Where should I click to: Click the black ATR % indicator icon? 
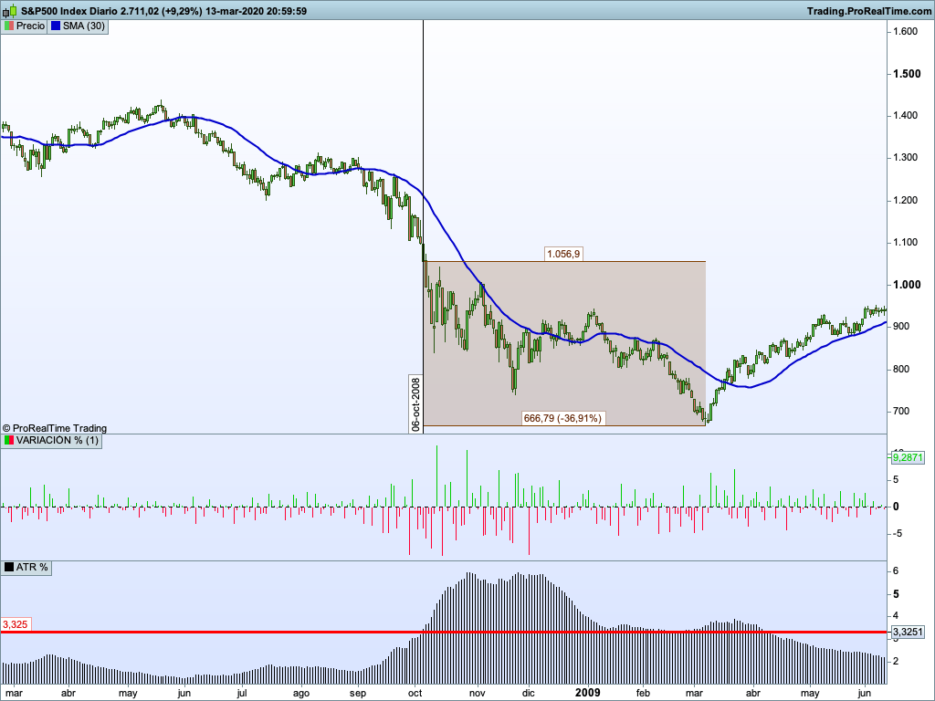pos(8,568)
